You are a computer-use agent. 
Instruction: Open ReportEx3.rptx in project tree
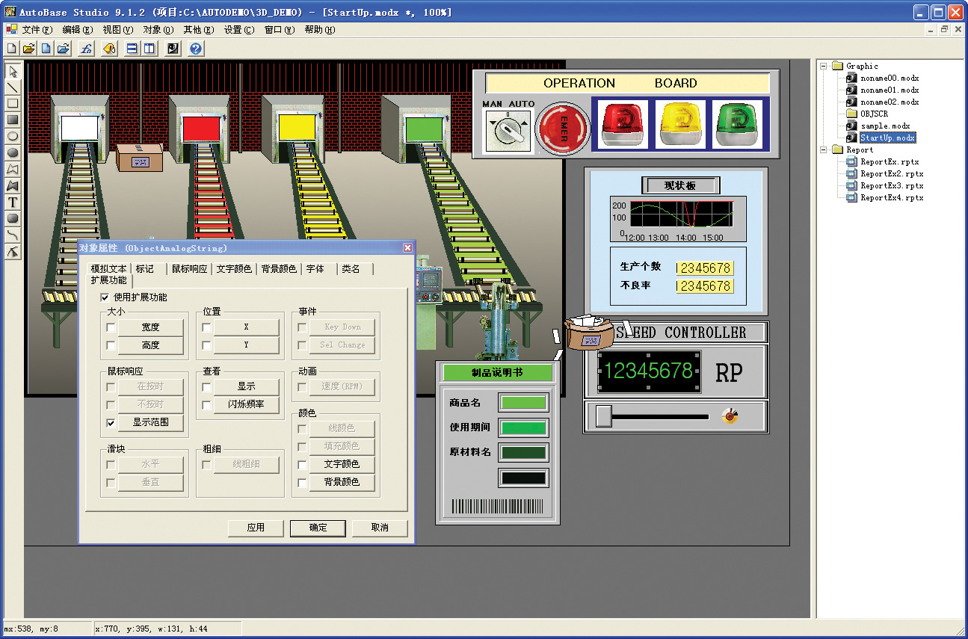(891, 185)
